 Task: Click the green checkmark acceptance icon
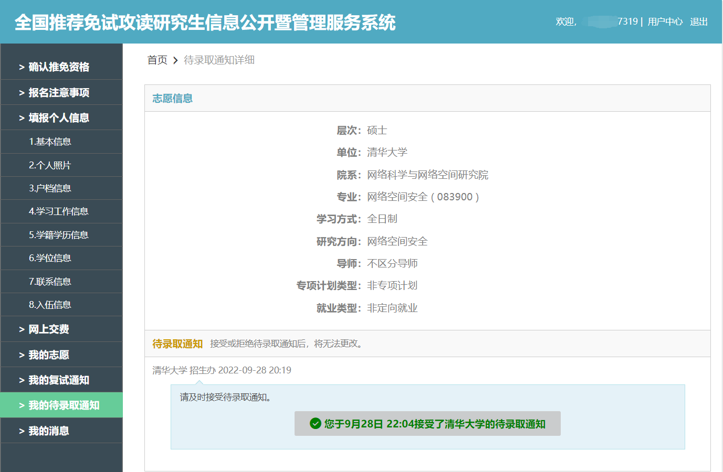[316, 424]
